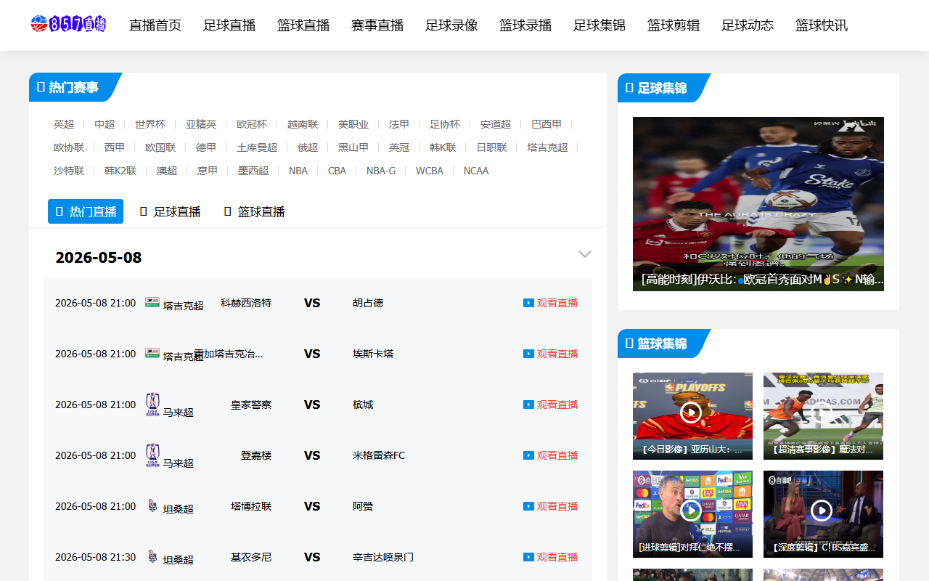Image resolution: width=929 pixels, height=581 pixels.
Task: Click the Liga Super icon beside 皇家警察
Action: click(x=152, y=405)
